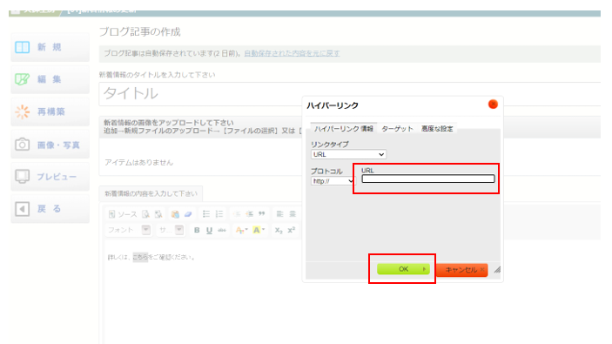
Task: Toggle underline (U) formatting
Action: tap(209, 230)
